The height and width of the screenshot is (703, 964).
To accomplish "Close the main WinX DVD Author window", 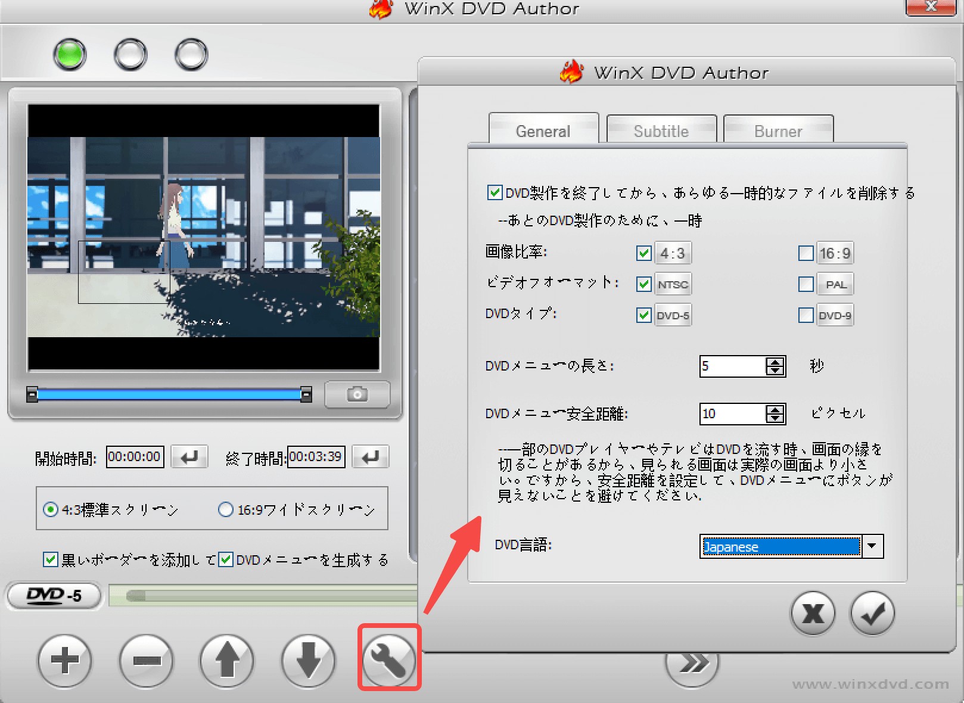I will (931, 7).
